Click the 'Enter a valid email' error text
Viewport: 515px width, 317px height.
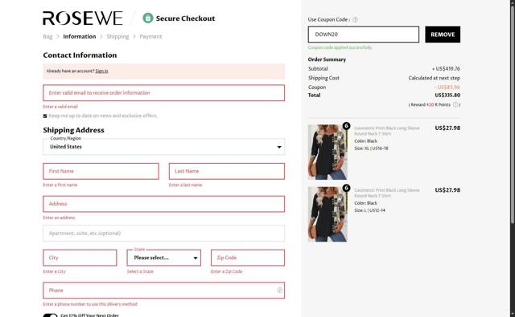(x=60, y=107)
